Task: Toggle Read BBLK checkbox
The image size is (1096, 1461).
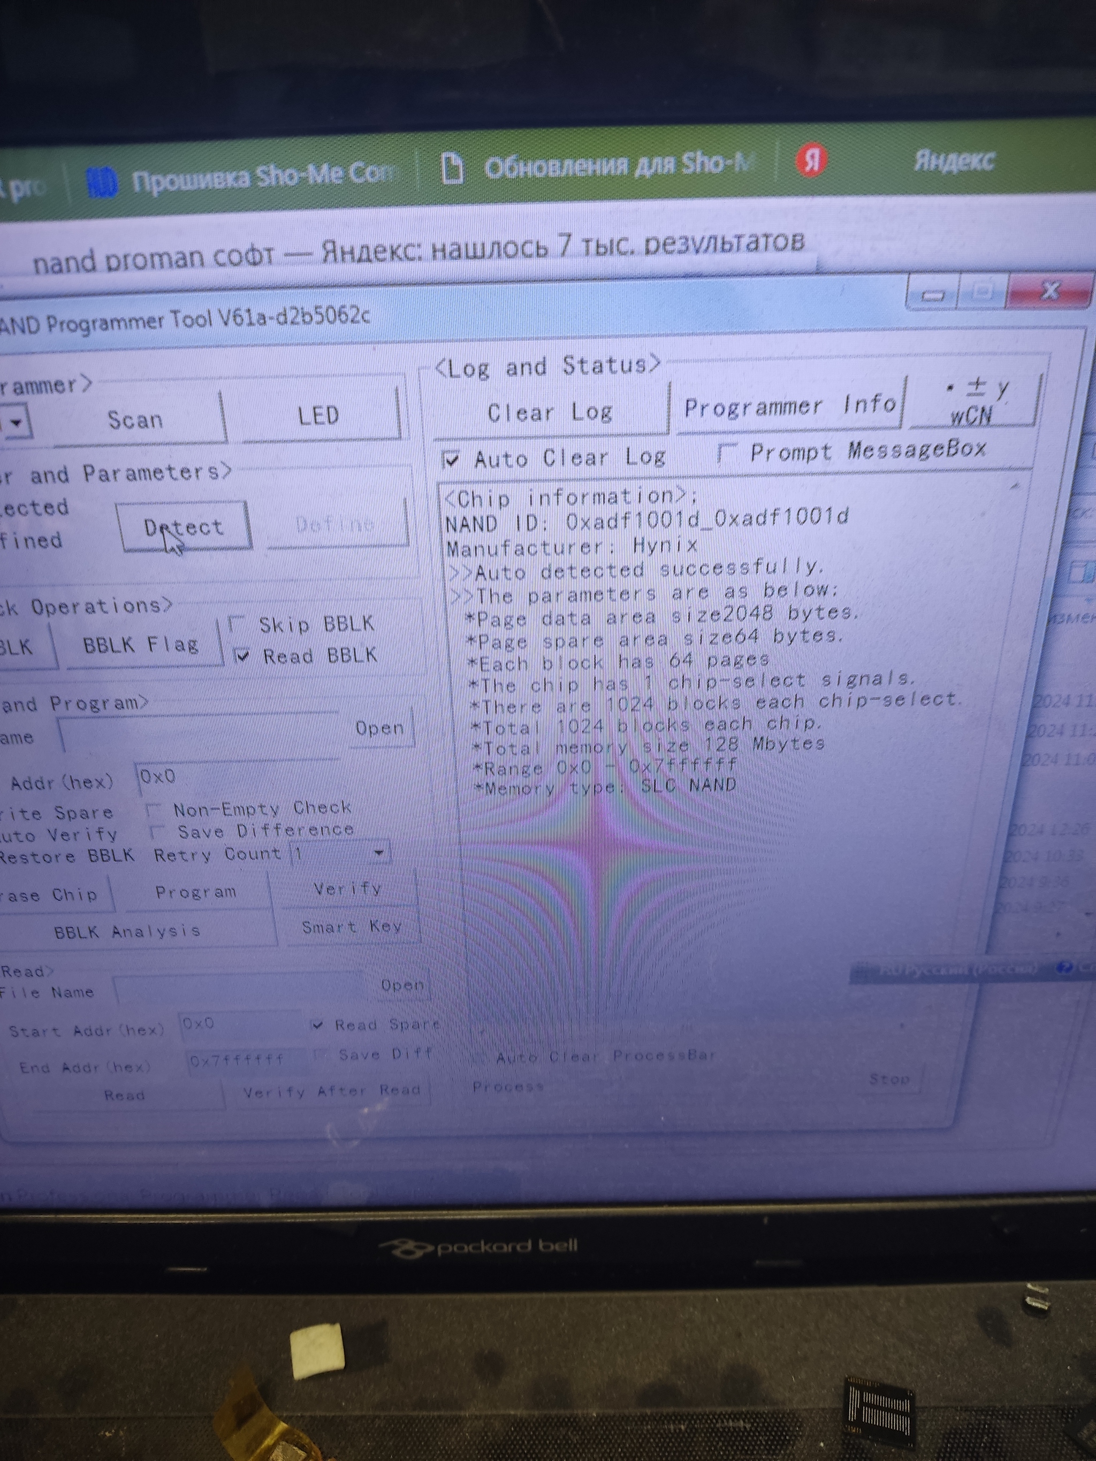Action: tap(243, 656)
